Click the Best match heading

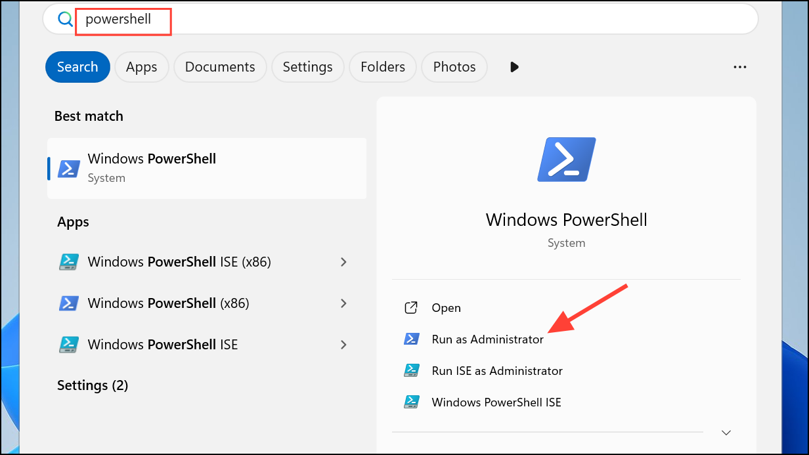pos(89,116)
